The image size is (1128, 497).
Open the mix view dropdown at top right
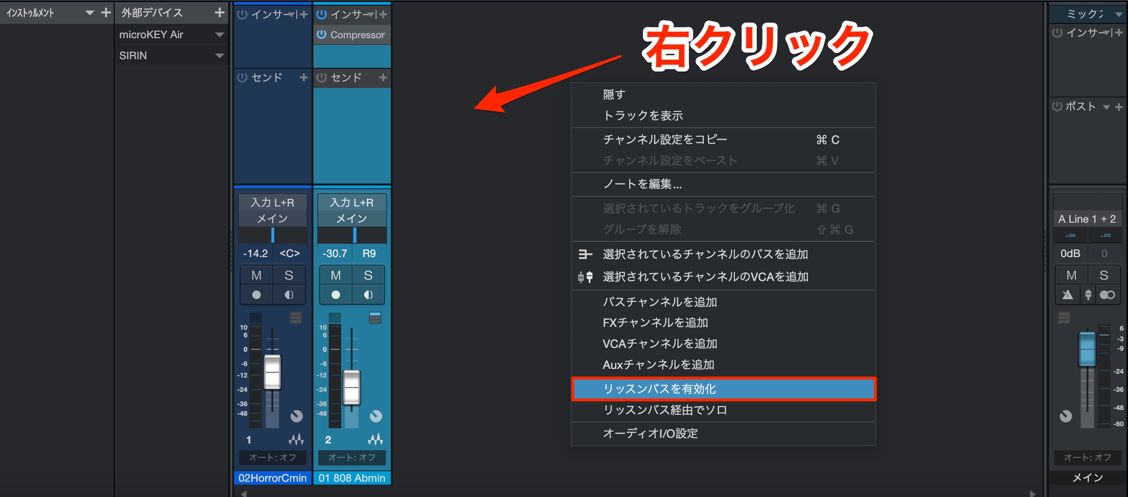click(x=1118, y=14)
